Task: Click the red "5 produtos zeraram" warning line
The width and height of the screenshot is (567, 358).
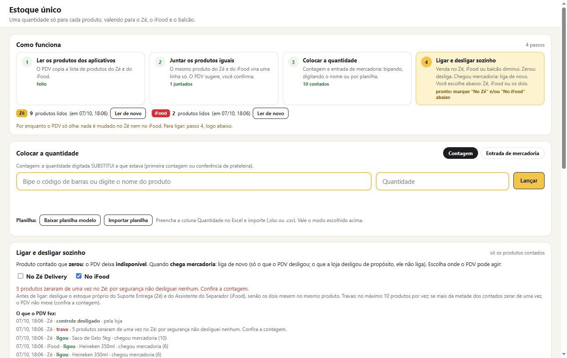Action: 133,289
